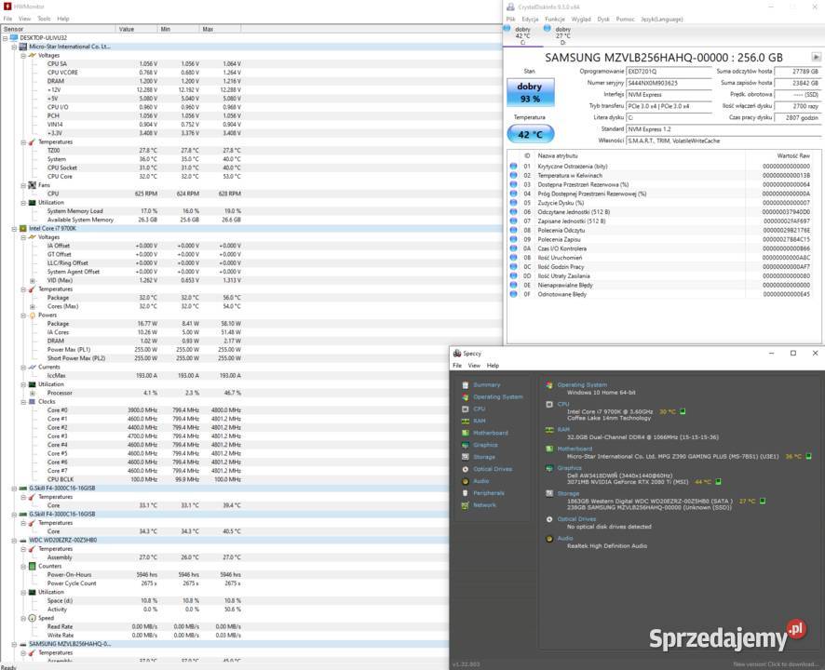Open CrystalDiskInfo Wygląd menu

(581, 19)
